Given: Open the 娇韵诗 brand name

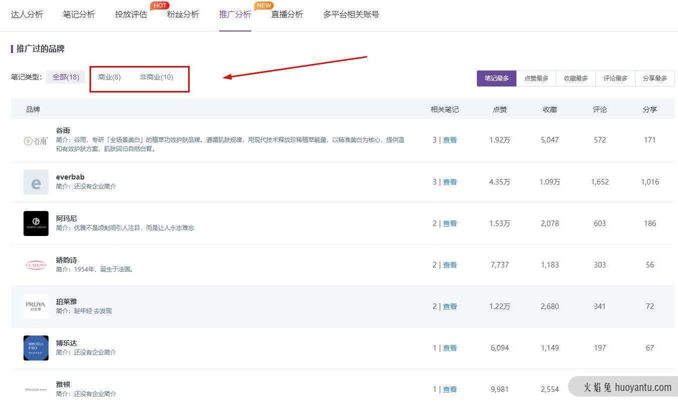Looking at the screenshot, I should 67,260.
